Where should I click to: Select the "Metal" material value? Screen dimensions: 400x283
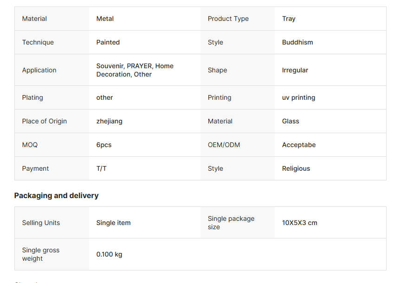point(105,19)
